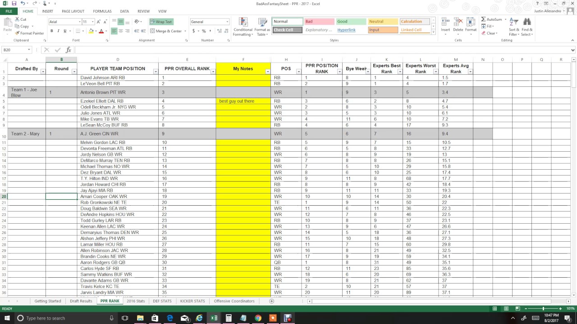
Task: Open the font size dropdown
Action: pyautogui.click(x=93, y=22)
